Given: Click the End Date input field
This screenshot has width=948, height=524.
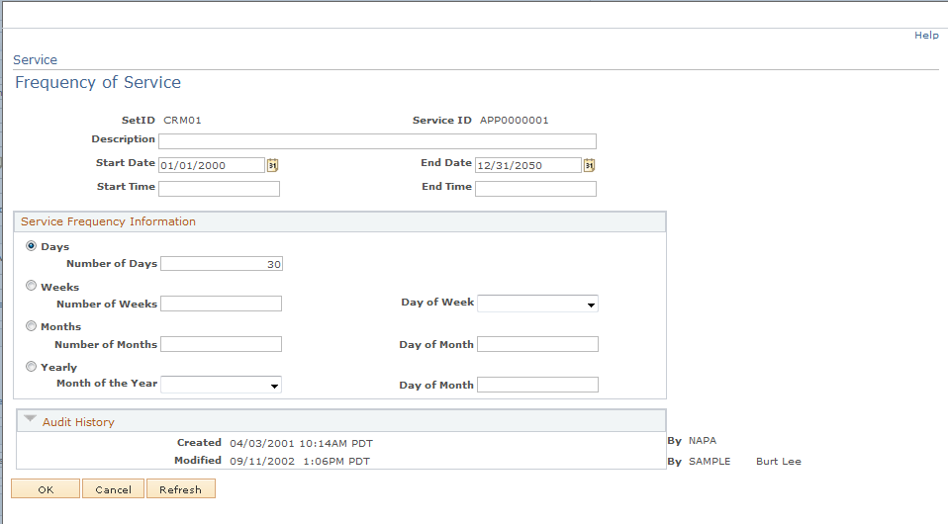Looking at the screenshot, I should pos(528,165).
